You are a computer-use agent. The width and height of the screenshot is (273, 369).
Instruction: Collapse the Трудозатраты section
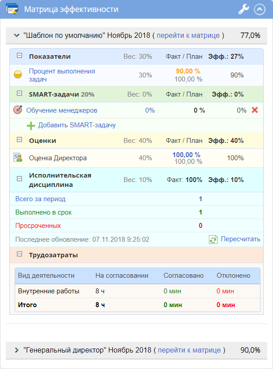pyautogui.click(x=19, y=254)
